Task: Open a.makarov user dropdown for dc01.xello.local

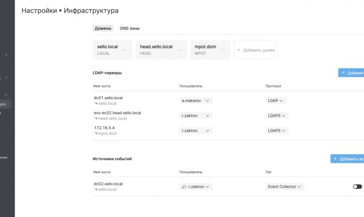Action: pyautogui.click(x=196, y=100)
